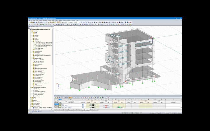
Task: Expand the Nodes tree node
Action: point(32,32)
